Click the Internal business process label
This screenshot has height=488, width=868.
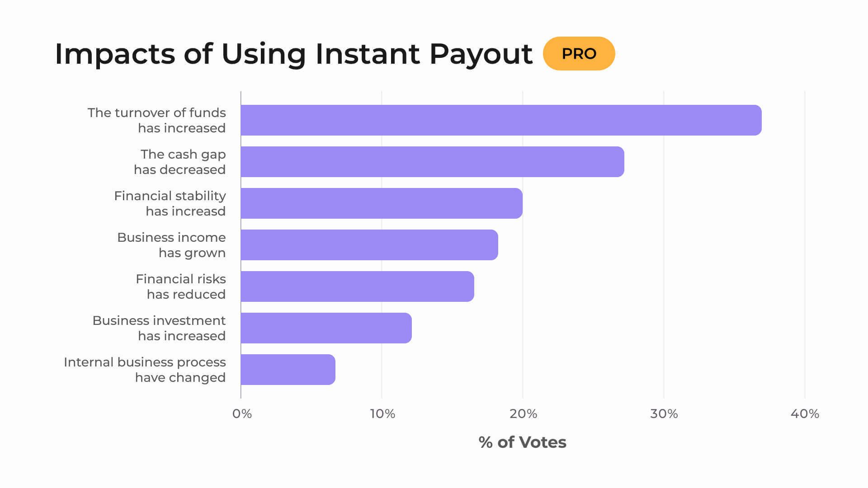click(x=145, y=370)
